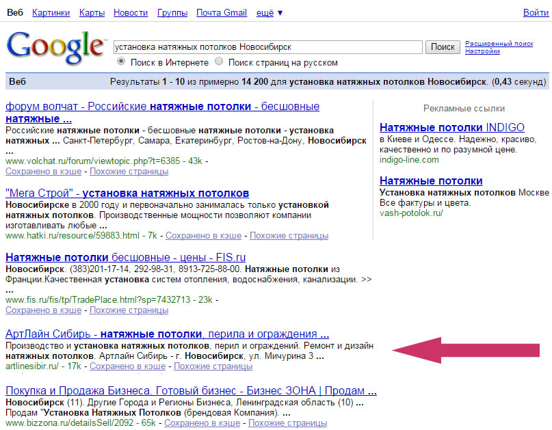
Task: Open the Карты top navigation link
Action: pos(92,13)
